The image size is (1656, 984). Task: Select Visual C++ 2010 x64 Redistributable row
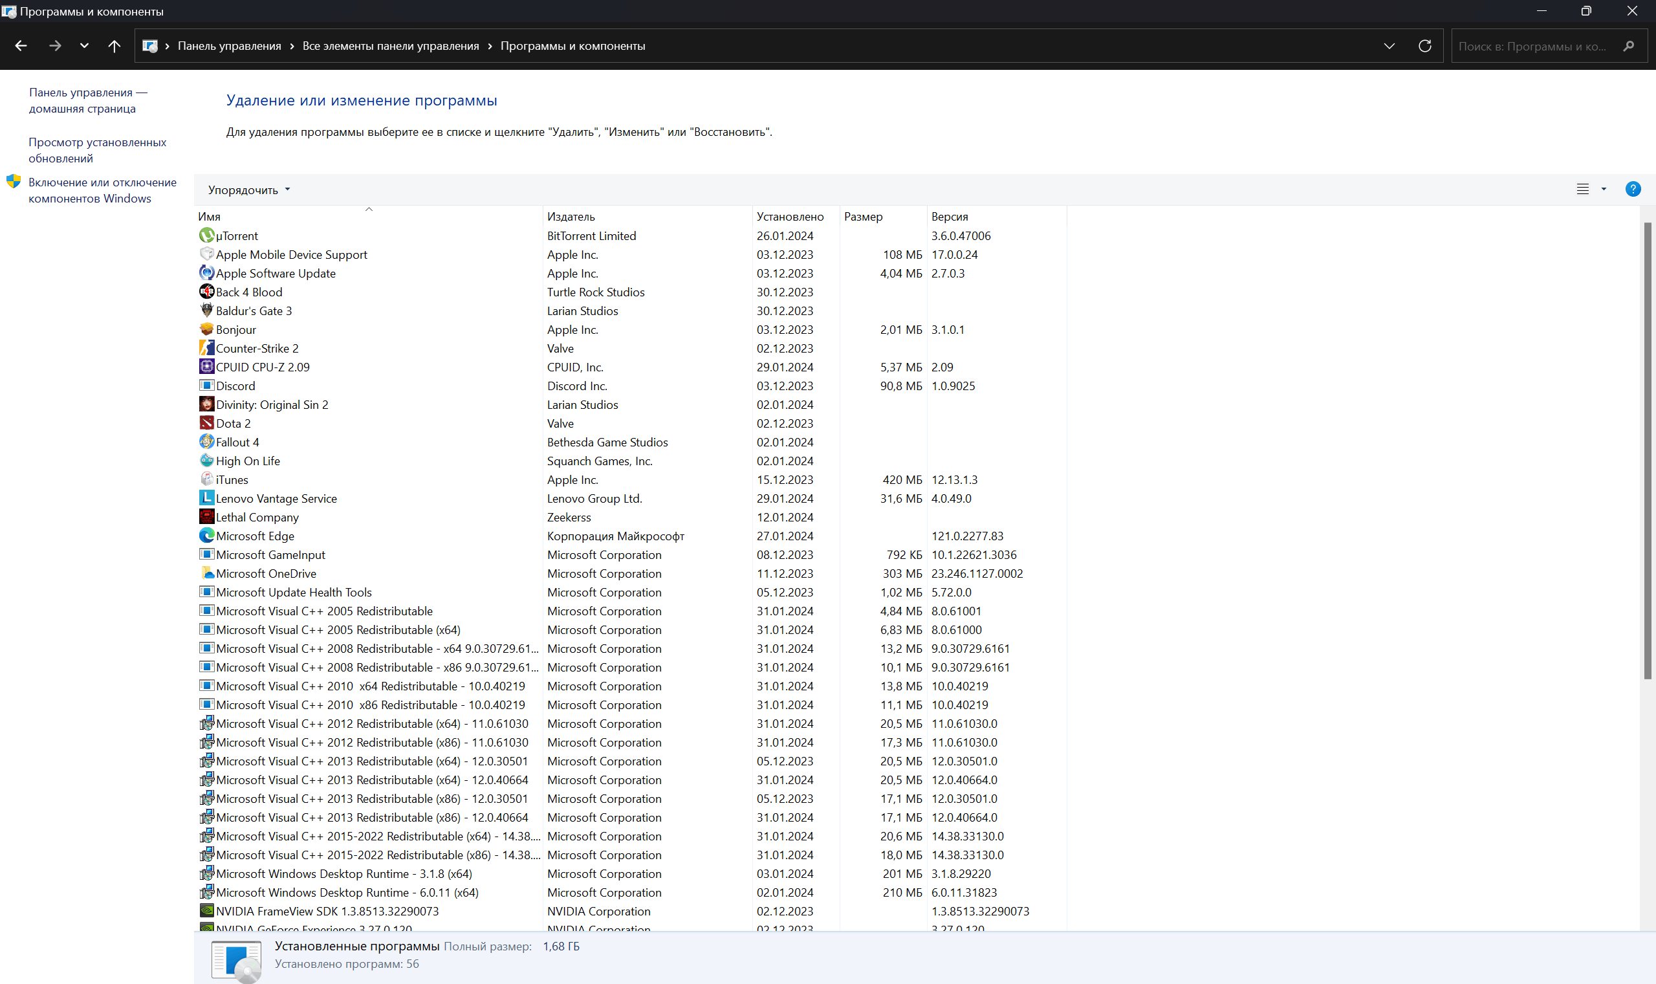(x=631, y=686)
